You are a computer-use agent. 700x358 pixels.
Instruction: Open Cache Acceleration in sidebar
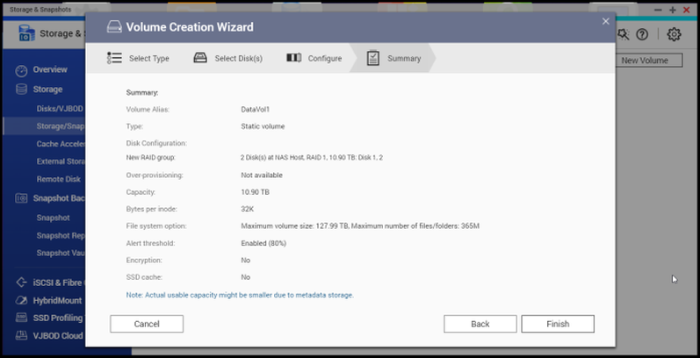tap(61, 144)
